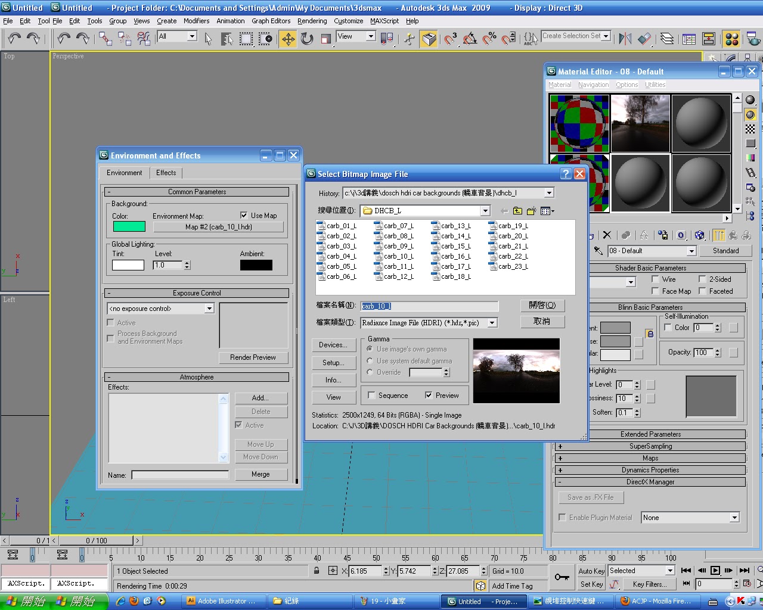Image resolution: width=763 pixels, height=610 pixels.
Task: Toggle the Atmosphere Active checkbox
Action: click(x=238, y=425)
